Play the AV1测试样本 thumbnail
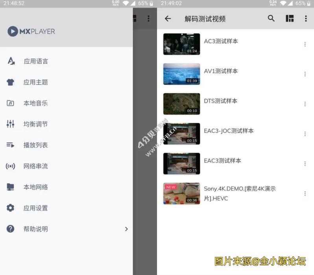314x275 pixels. tap(182, 74)
